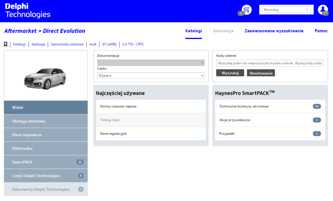The height and width of the screenshot is (201, 333).
Task: Click the Aftermarket > Direct Evolution heading
Action: pos(45,31)
